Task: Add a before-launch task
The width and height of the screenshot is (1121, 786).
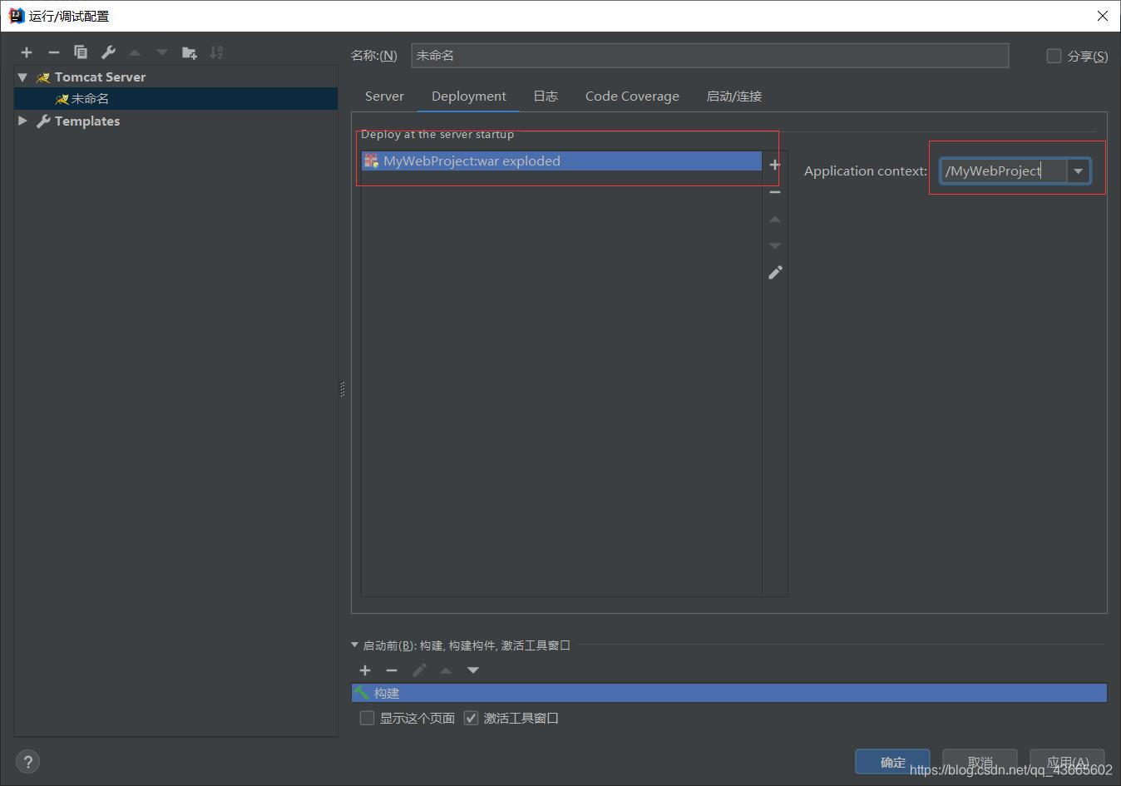Action: coord(365,670)
